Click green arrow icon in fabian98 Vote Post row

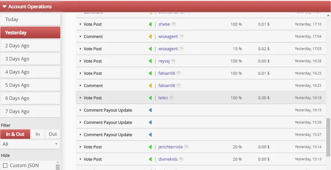point(150,73)
